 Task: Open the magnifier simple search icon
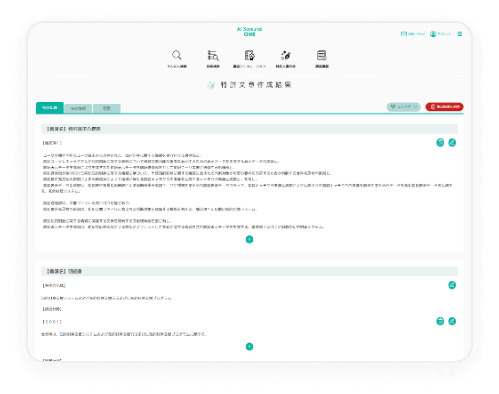pyautogui.click(x=177, y=55)
